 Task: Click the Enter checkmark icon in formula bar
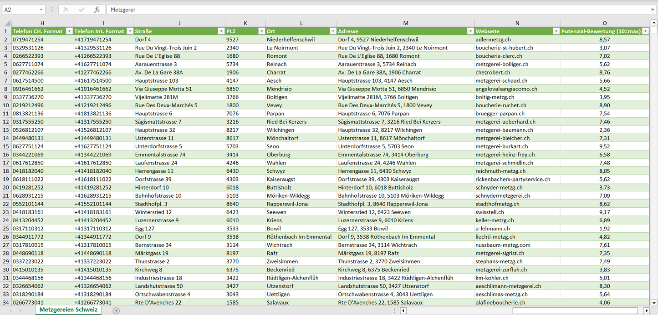(x=82, y=10)
